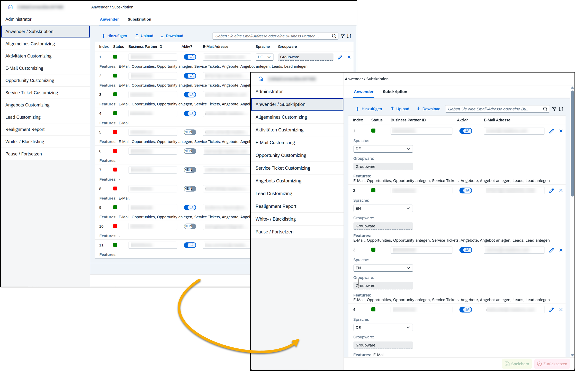
Task: Click the sort icon in the back window
Action: (x=349, y=36)
